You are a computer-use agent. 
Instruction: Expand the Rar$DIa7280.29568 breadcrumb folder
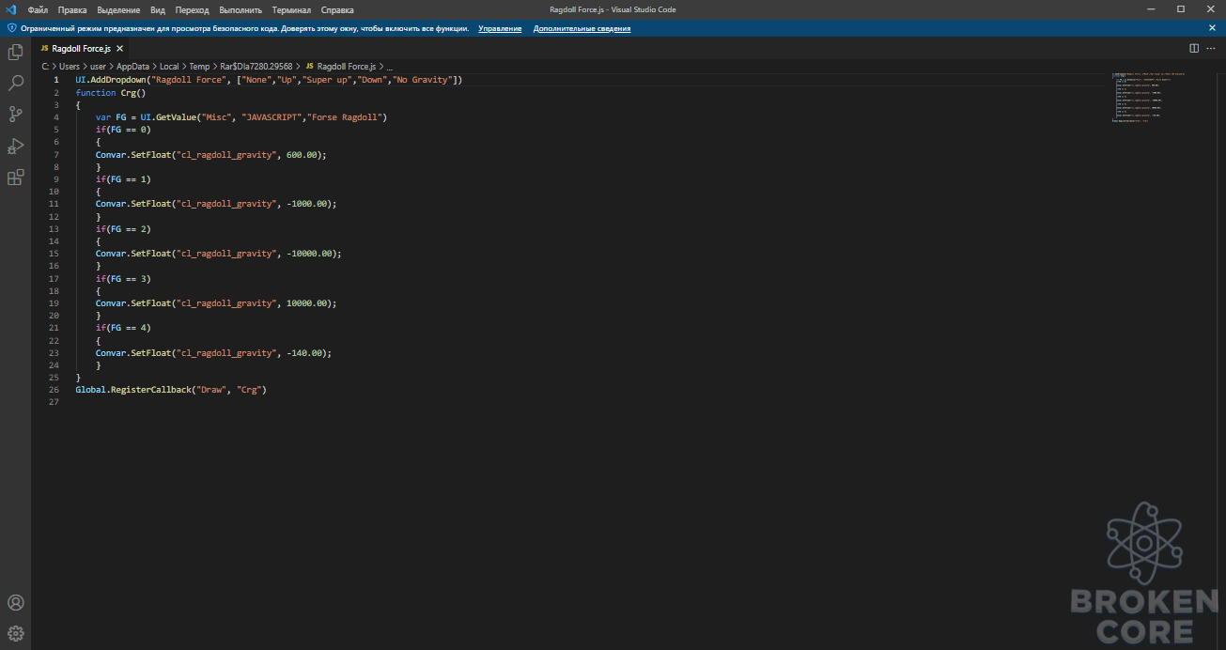[256, 67]
